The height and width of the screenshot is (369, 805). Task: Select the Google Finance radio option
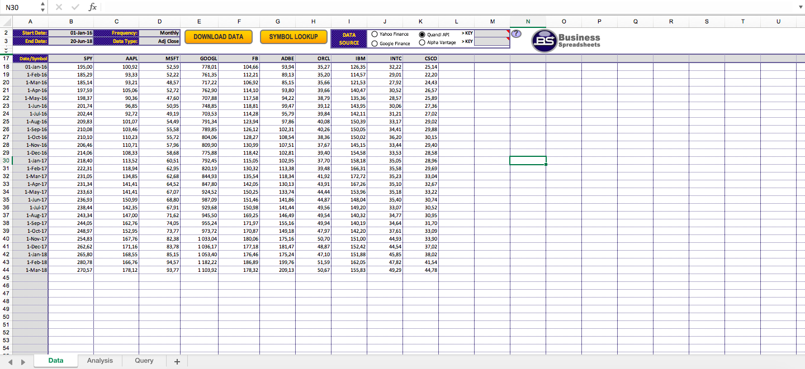(375, 44)
